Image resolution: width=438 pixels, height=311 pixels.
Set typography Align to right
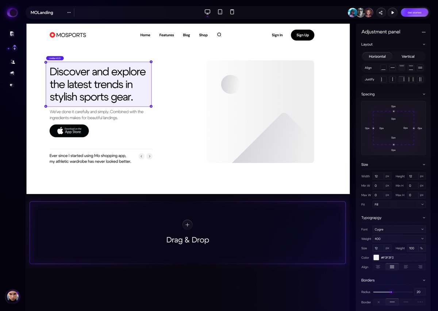pos(420,267)
